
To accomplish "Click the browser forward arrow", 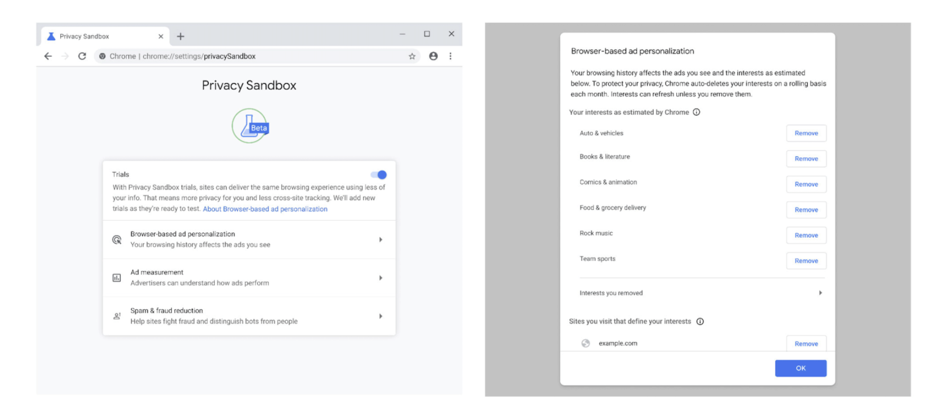I will pos(65,56).
